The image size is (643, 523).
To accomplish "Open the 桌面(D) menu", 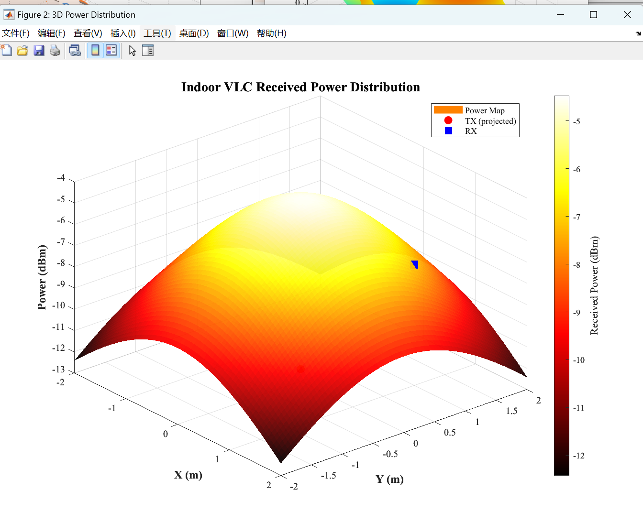I will click(x=194, y=33).
